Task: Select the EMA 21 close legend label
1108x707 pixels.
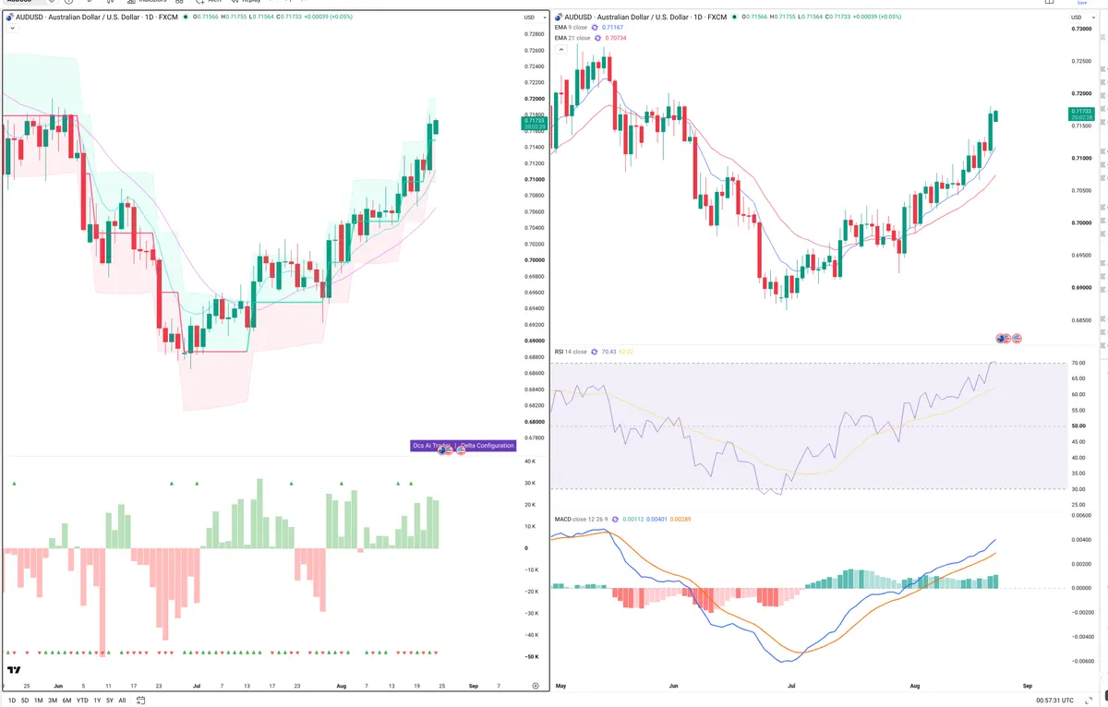Action: pyautogui.click(x=572, y=38)
